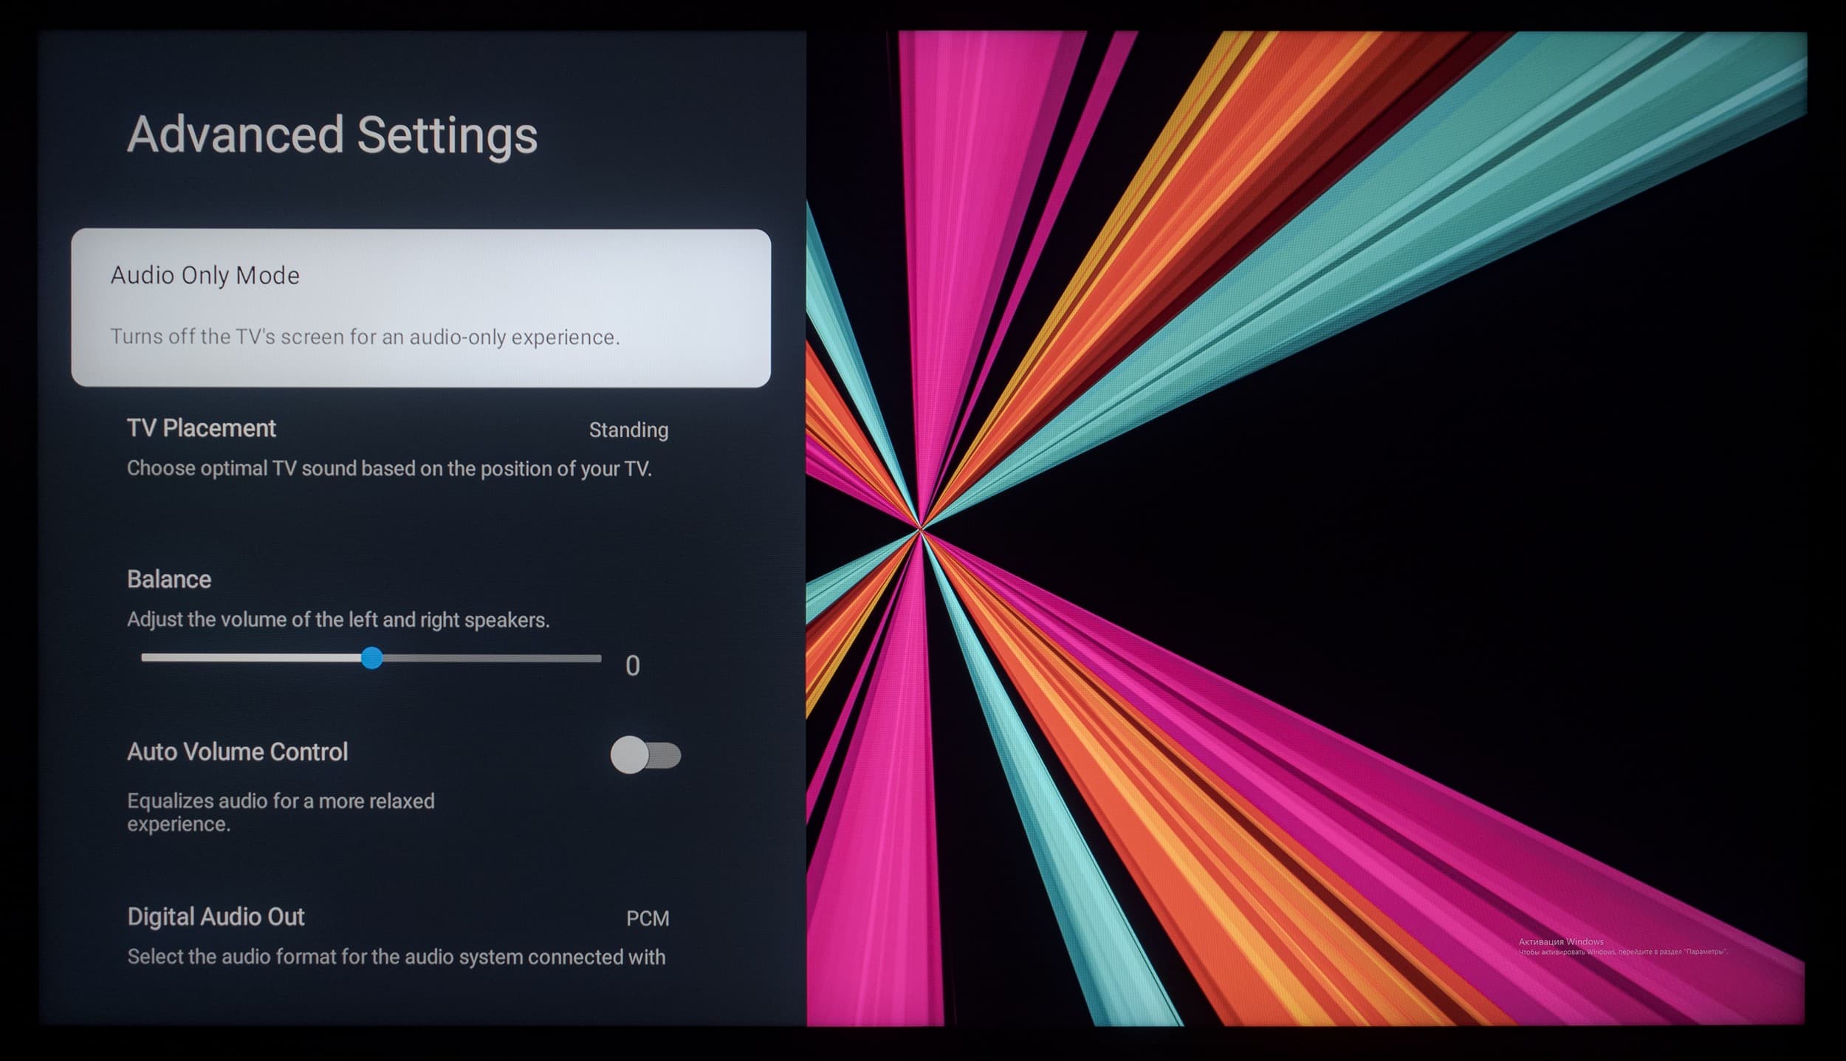The image size is (1846, 1061).
Task: Click the 'Choose optimal TV sound' description
Action: (x=389, y=468)
